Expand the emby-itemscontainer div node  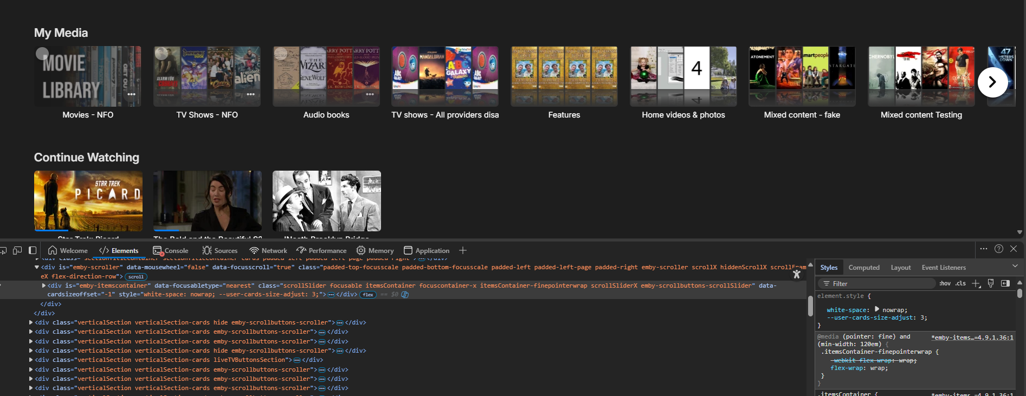[44, 285]
